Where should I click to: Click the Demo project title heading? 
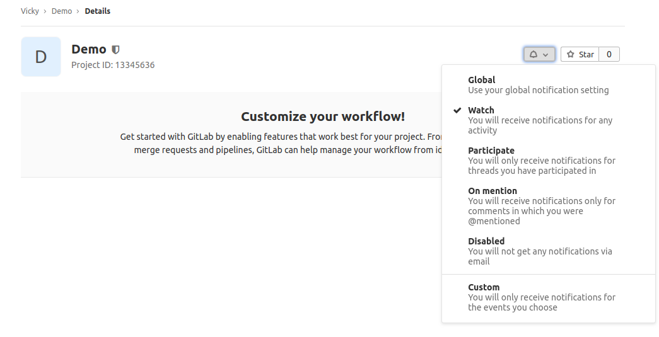point(89,50)
